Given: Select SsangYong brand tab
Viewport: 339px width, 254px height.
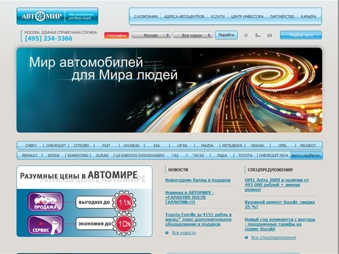Looking at the screenshot, I should (78, 155).
